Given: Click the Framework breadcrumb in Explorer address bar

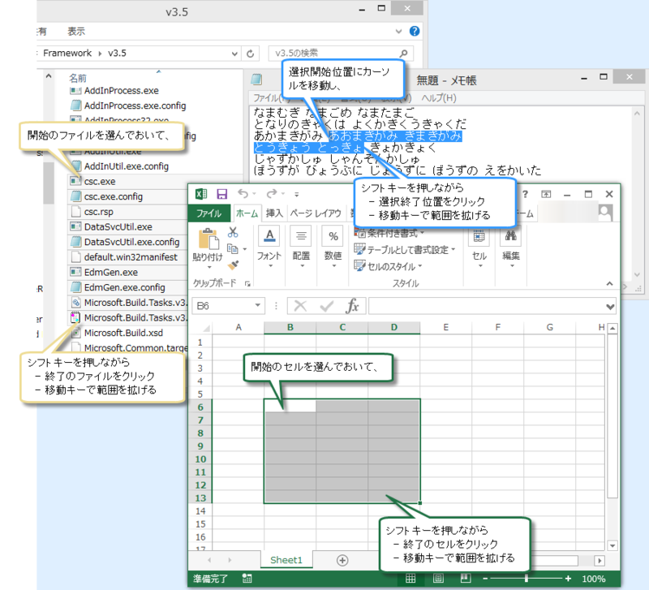Looking at the screenshot, I should click(x=67, y=54).
